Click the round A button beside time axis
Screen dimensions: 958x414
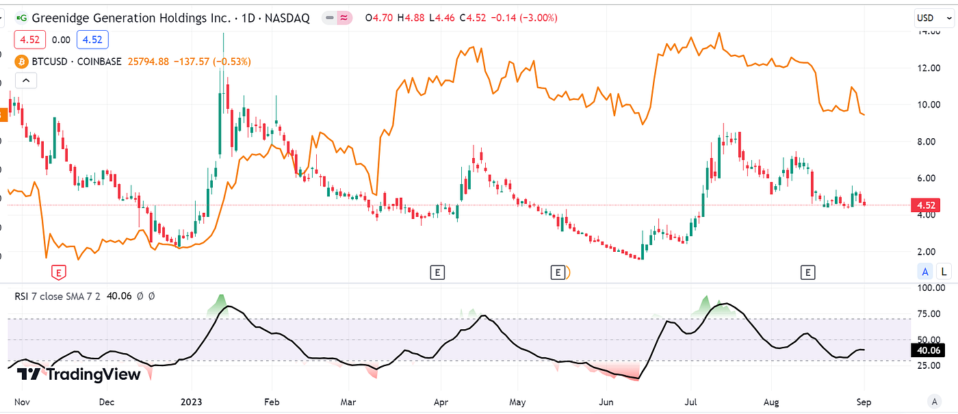pyautogui.click(x=934, y=402)
